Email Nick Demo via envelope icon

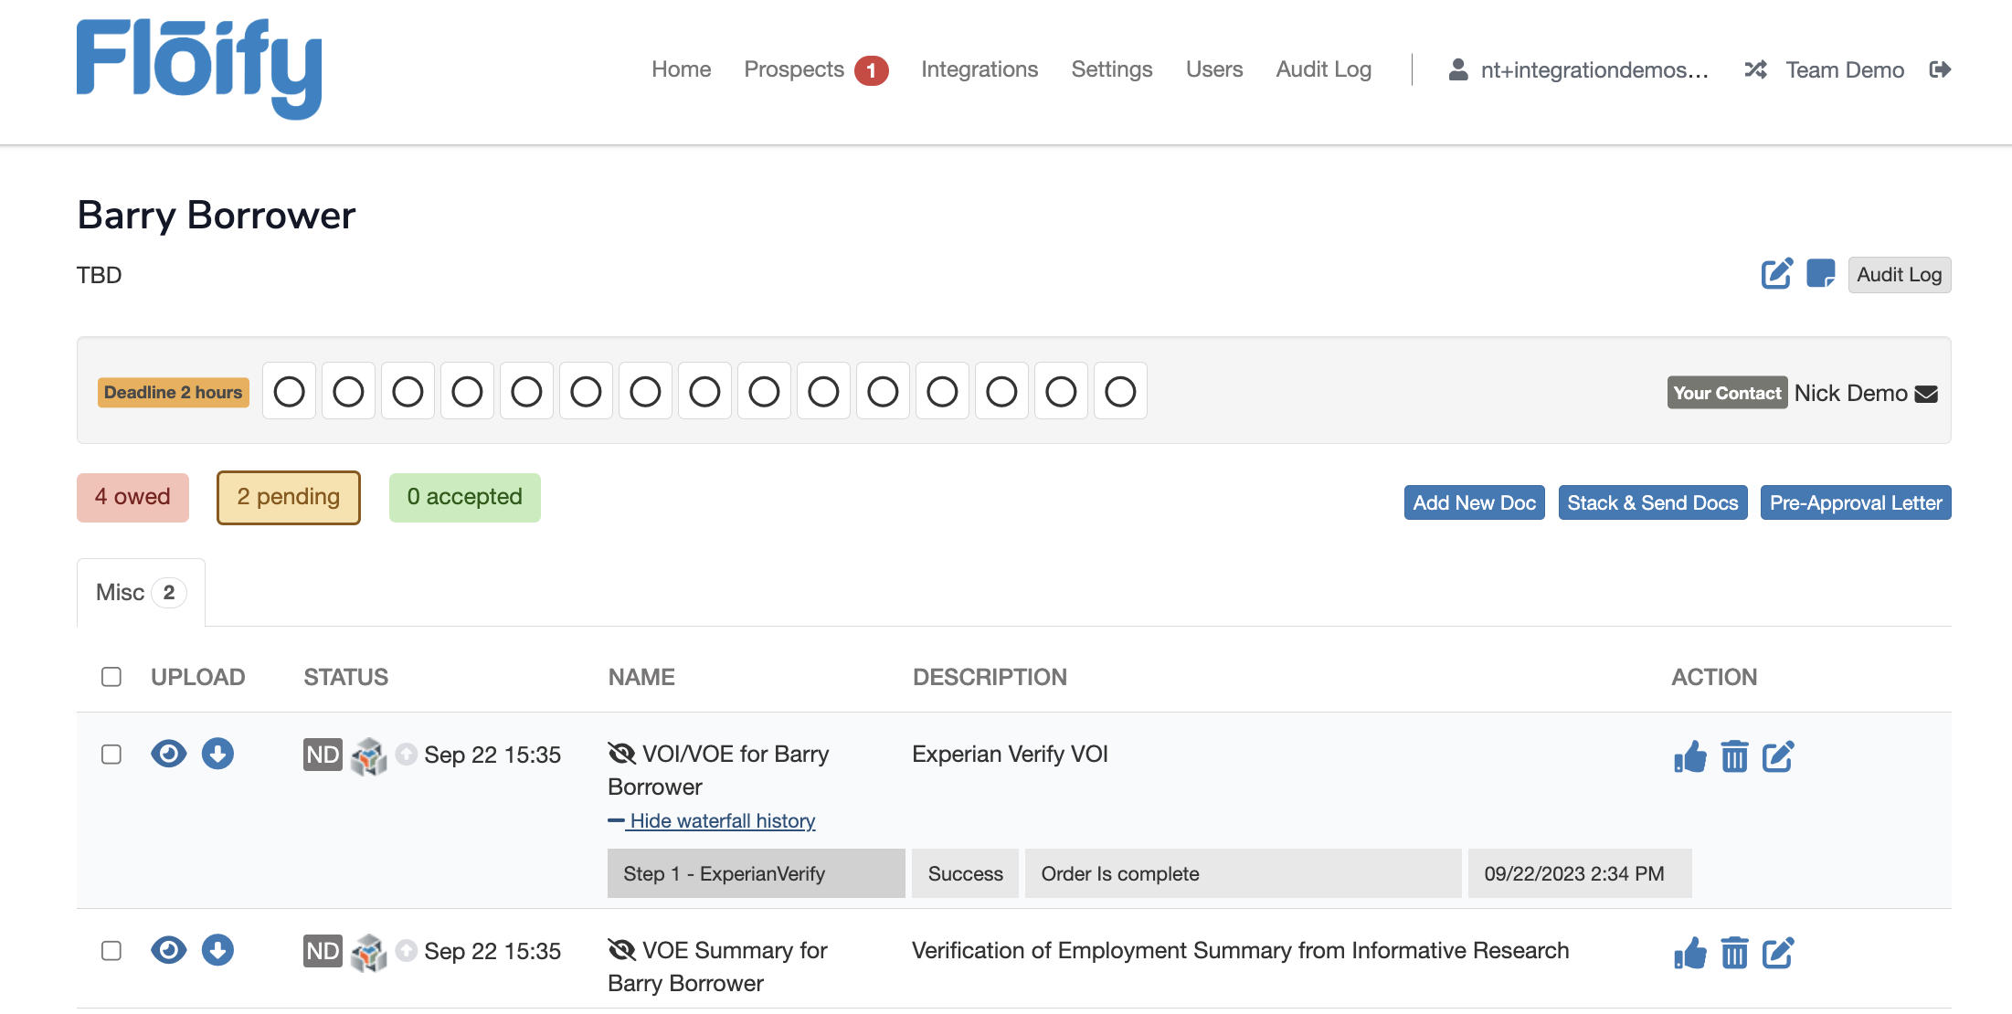(x=1926, y=394)
